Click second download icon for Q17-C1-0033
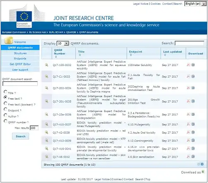This screenshot has width=208, height=183. tap(193, 76)
